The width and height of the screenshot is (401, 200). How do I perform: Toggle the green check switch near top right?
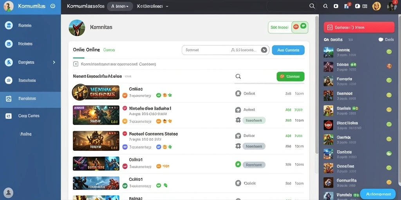click(300, 27)
